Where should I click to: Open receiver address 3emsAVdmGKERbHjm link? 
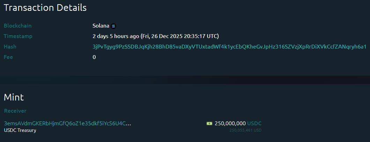click(x=68, y=123)
